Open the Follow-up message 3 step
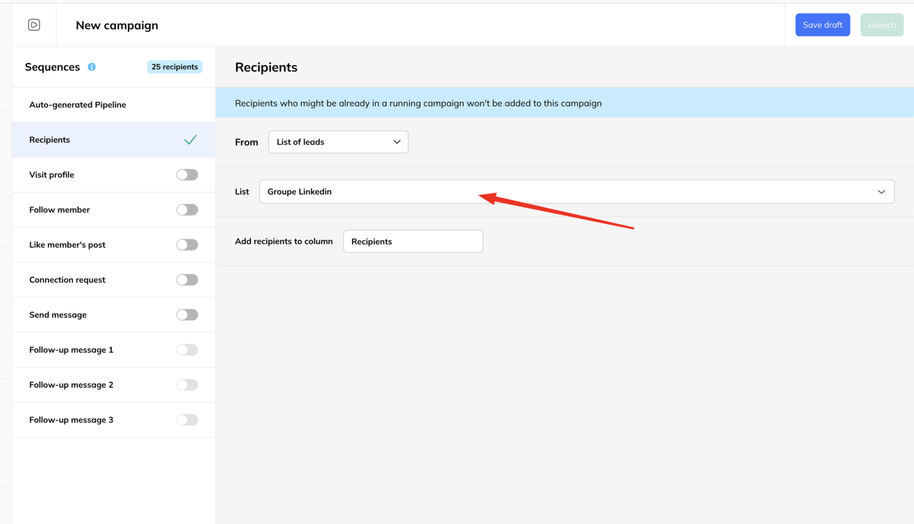Image resolution: width=914 pixels, height=524 pixels. tap(114, 420)
